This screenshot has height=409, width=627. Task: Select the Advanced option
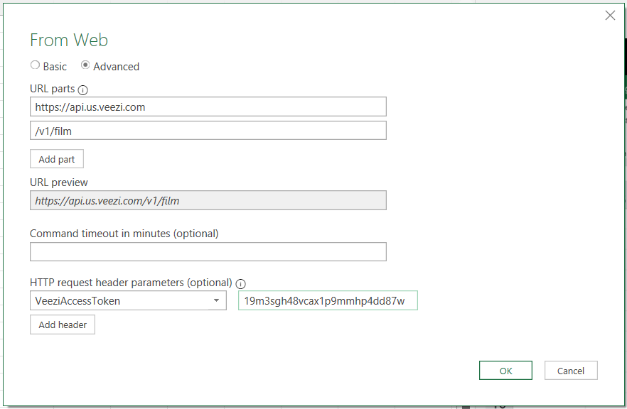pos(87,65)
